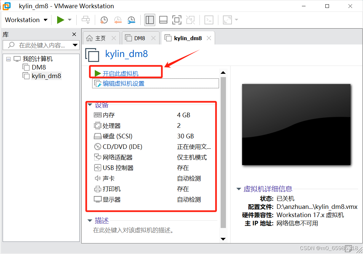Collapse the 虚拟机详细信息 section
Viewport: 363px width, 254px height.
coord(239,189)
